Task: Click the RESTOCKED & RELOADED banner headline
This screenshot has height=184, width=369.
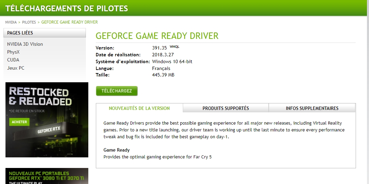Action: point(40,97)
